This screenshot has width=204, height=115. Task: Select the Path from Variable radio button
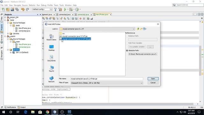click(x=127, y=43)
